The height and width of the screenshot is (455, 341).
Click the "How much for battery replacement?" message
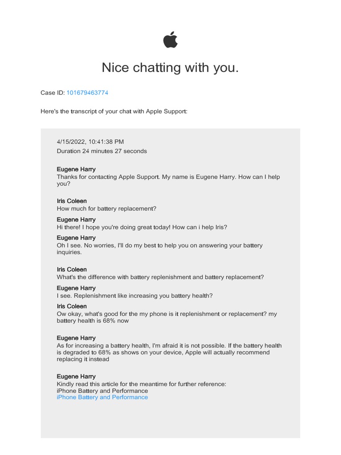107,208
